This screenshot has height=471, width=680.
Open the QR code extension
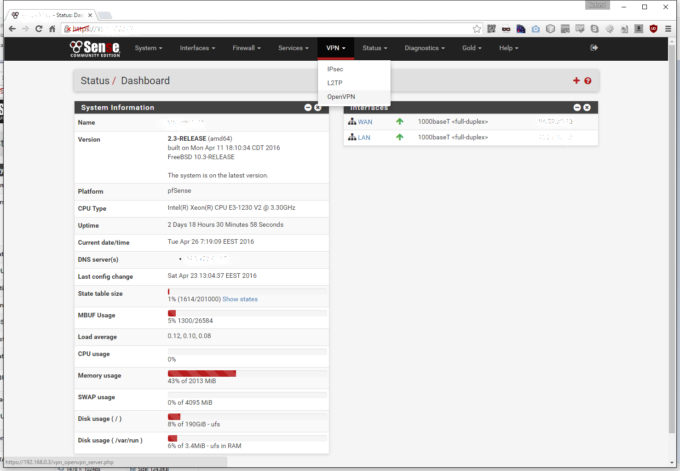tap(491, 29)
